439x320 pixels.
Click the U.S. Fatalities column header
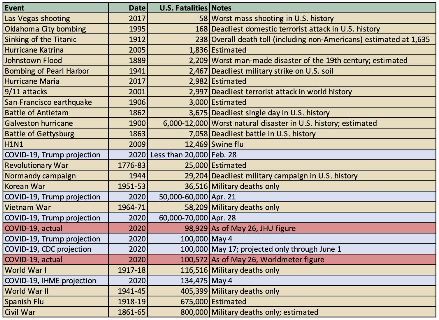coord(178,8)
